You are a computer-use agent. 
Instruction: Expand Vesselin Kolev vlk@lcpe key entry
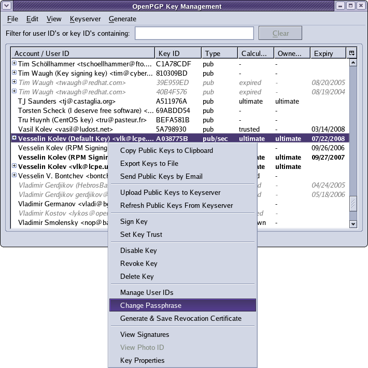(14, 166)
